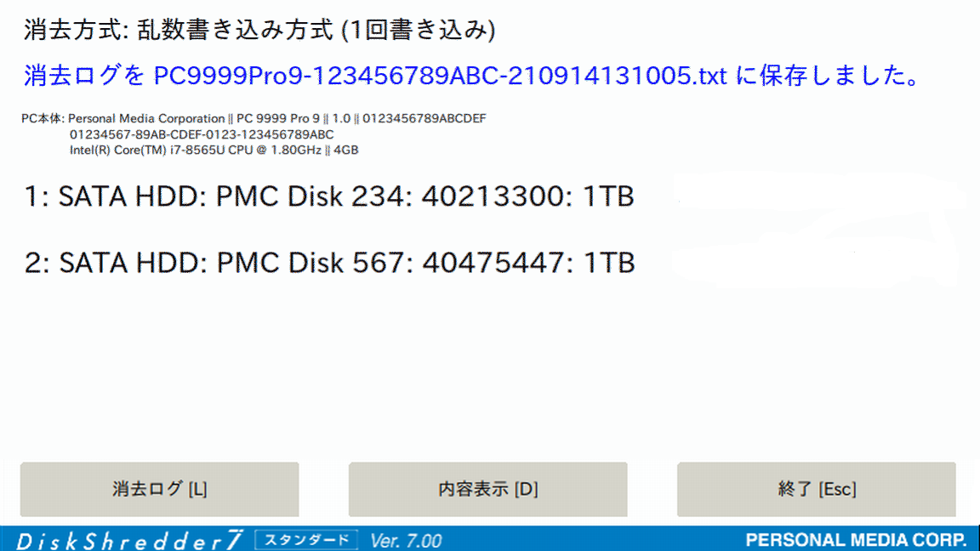Screen dimensions: 980x551
Task: Exit with the 終了 [Esc] button
Action: [x=817, y=489]
